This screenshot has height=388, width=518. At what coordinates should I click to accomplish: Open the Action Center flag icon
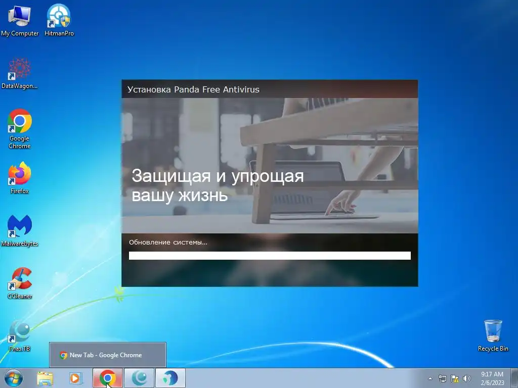455,378
